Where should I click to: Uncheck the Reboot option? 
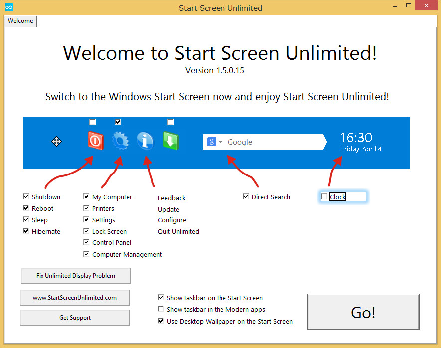26,208
